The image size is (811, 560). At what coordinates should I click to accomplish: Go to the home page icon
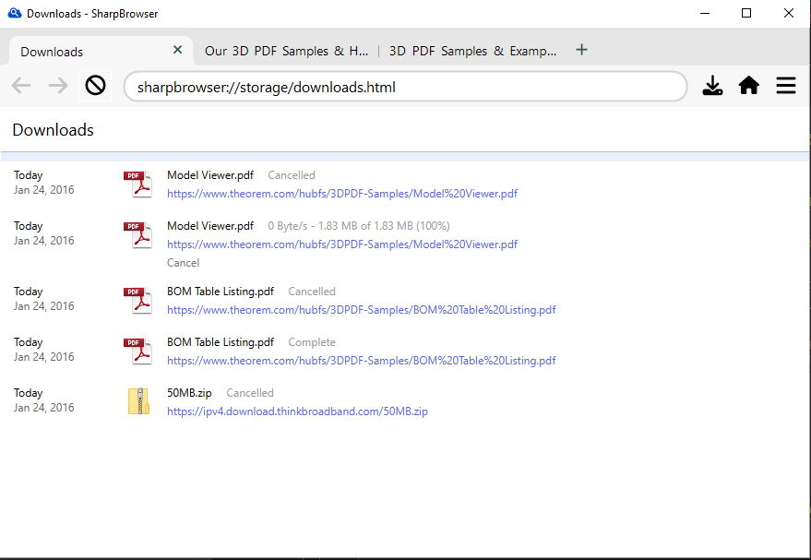[748, 85]
